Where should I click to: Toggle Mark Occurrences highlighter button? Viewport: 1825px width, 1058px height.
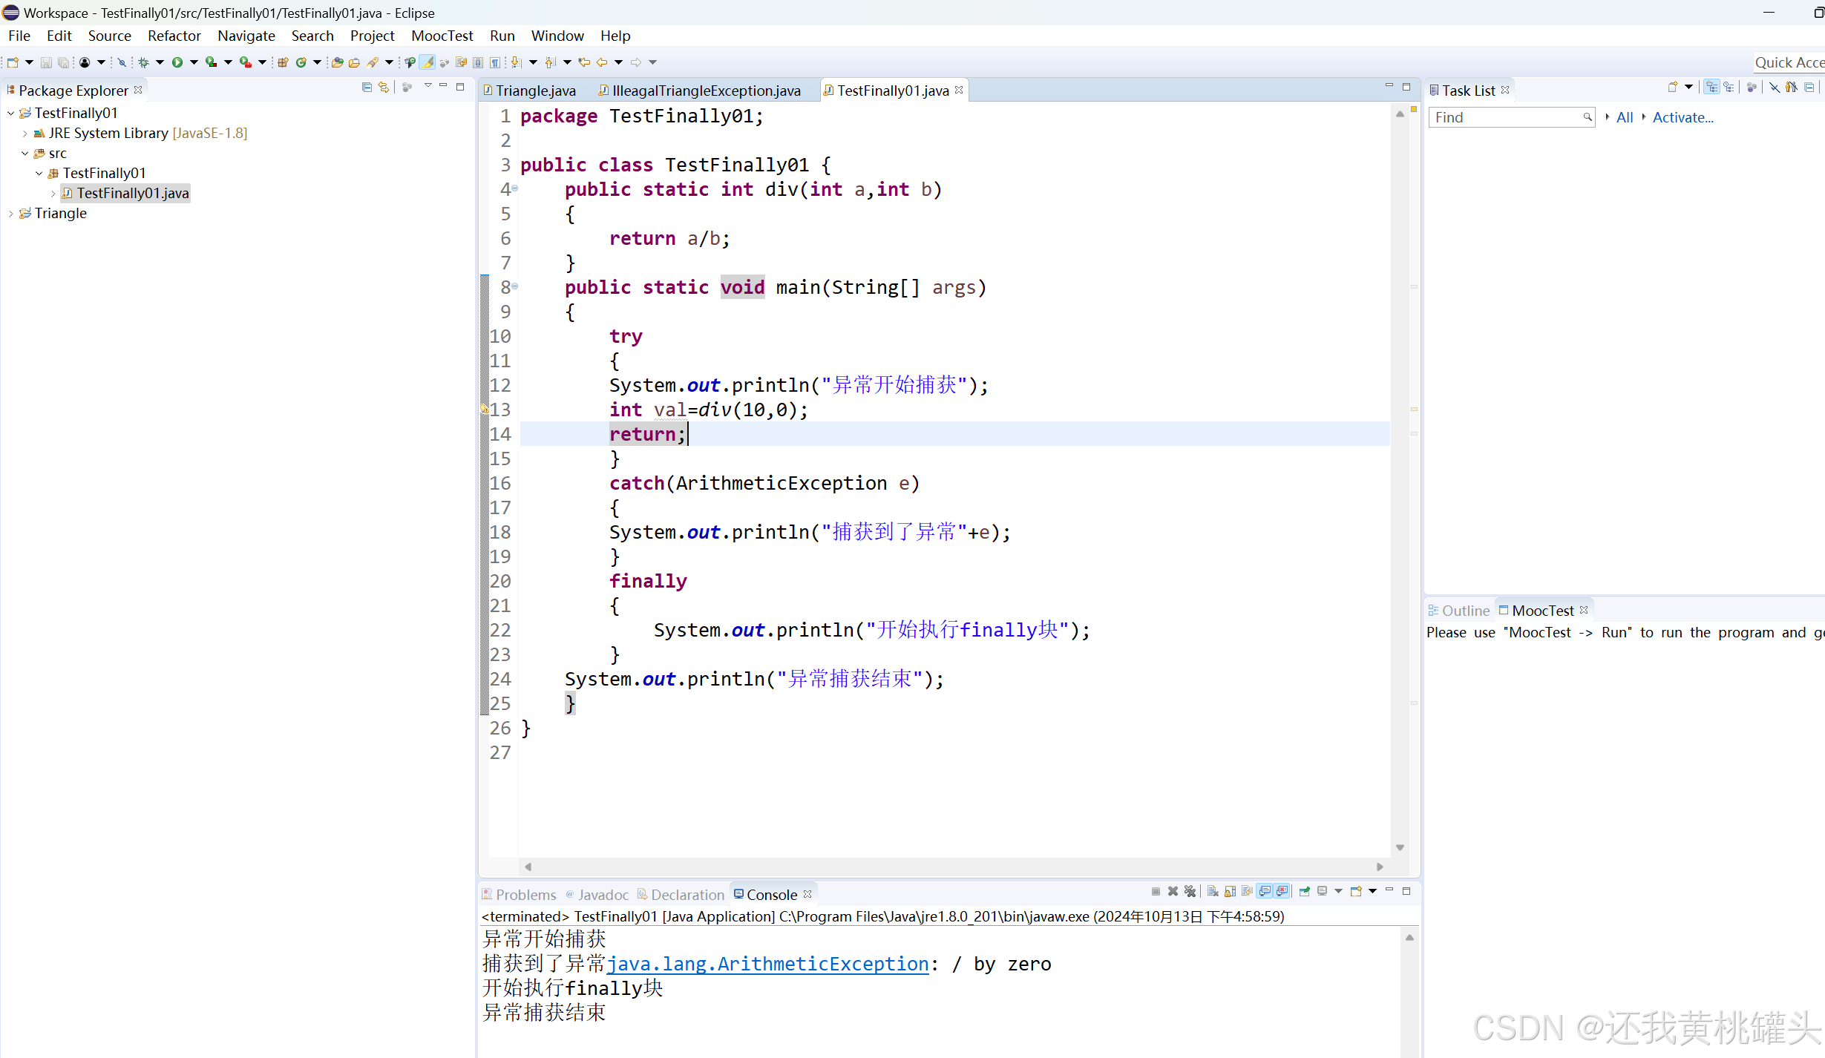[x=427, y=62]
